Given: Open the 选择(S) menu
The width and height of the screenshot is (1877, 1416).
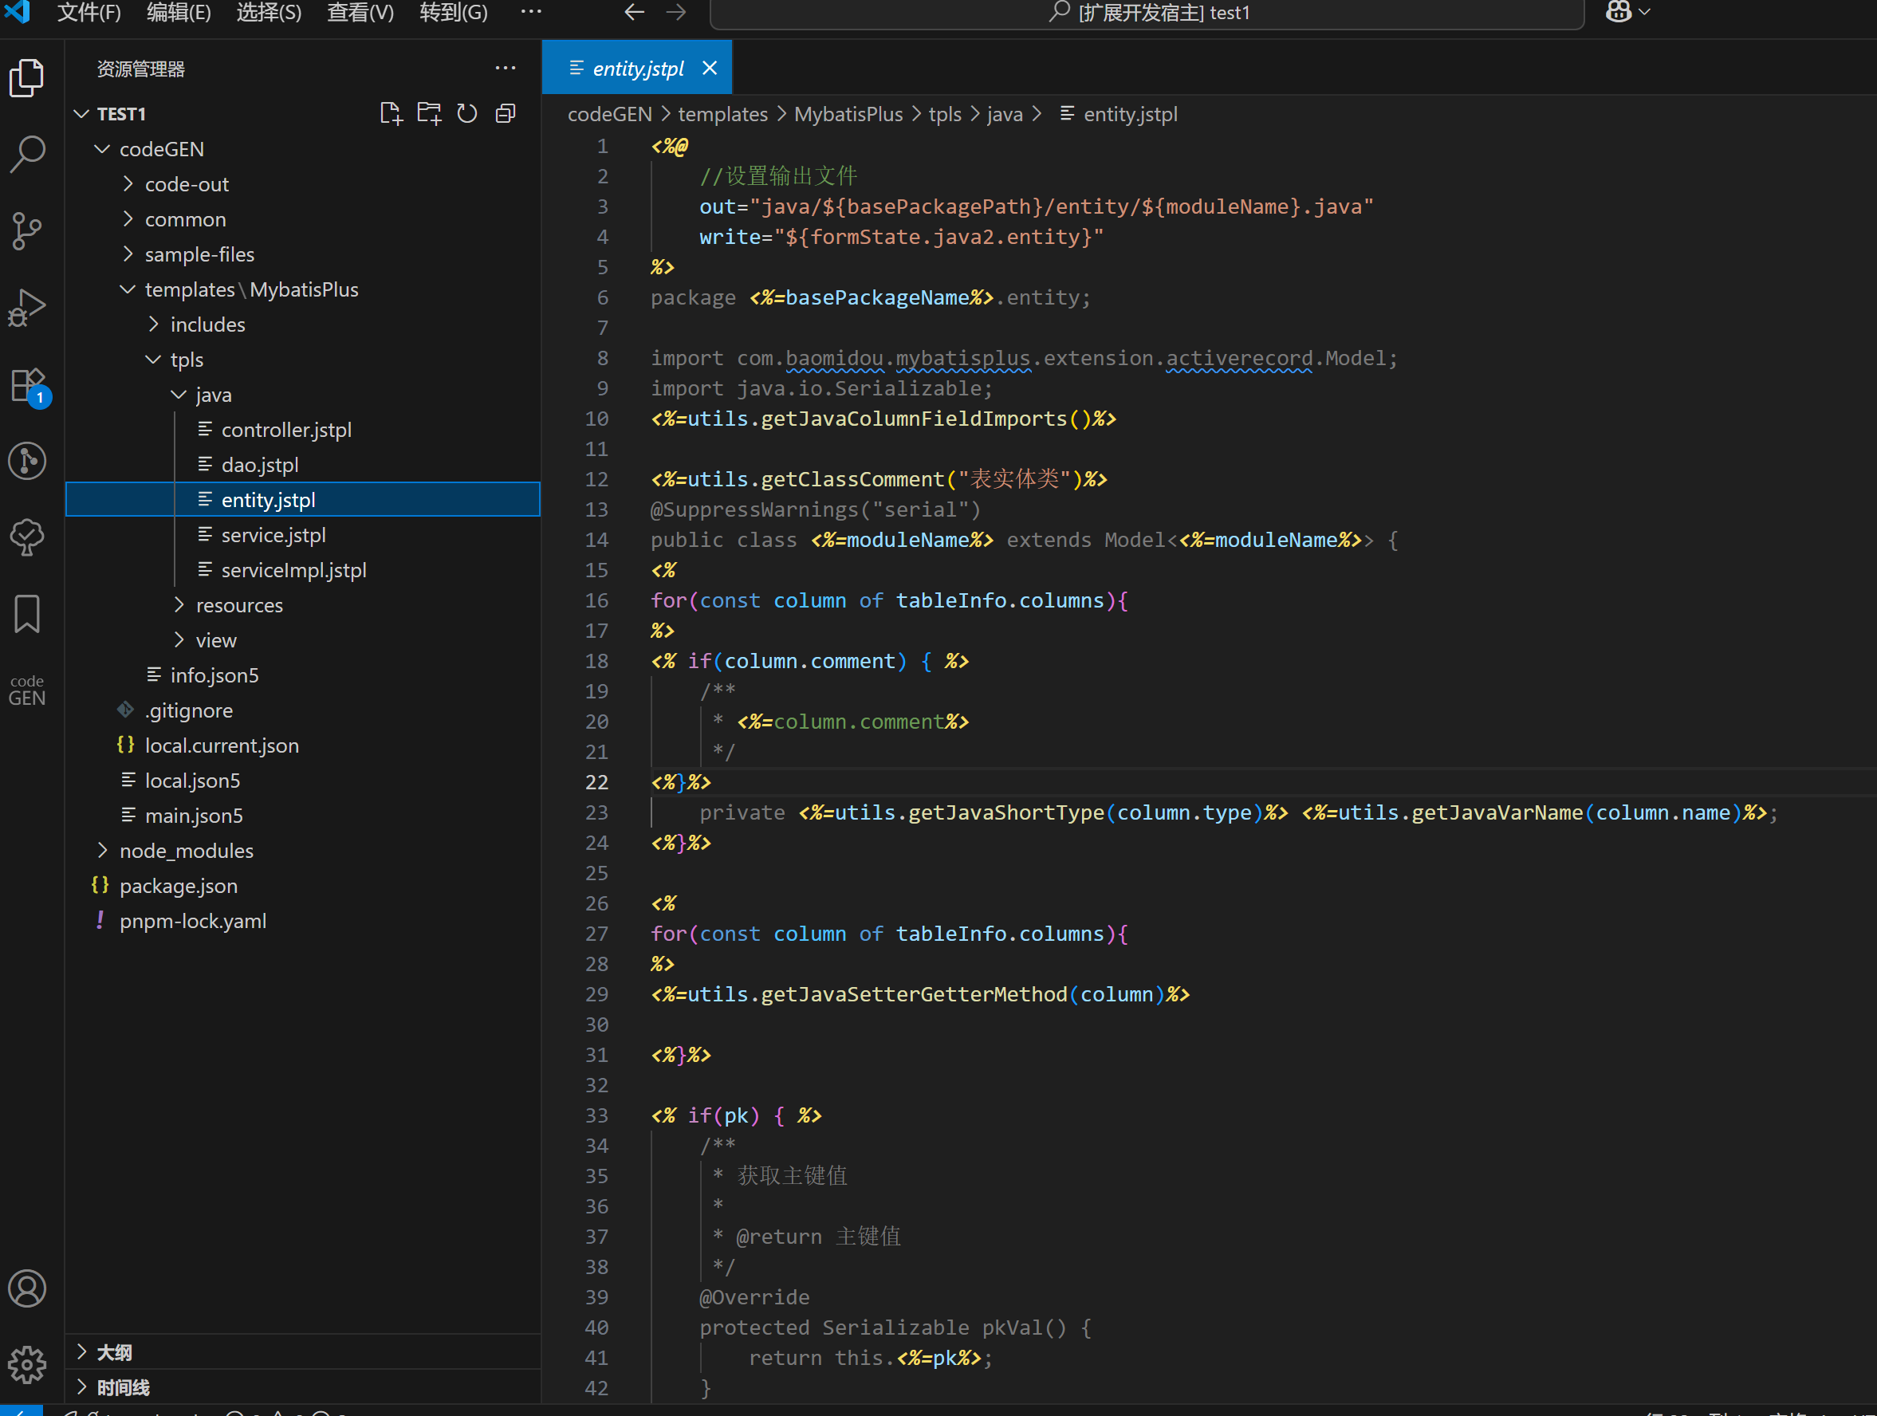Looking at the screenshot, I should [x=269, y=12].
